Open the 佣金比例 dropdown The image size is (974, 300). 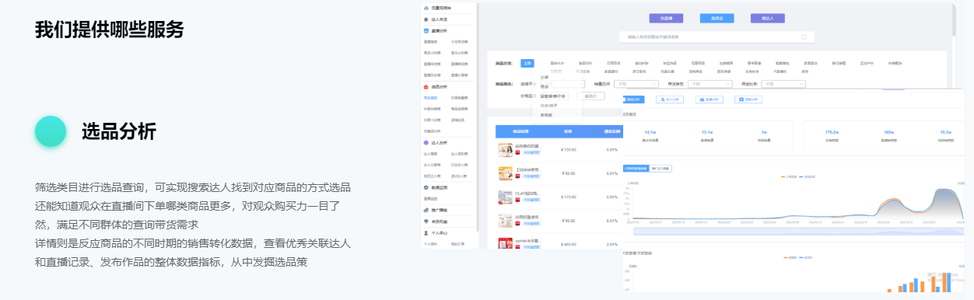[x=783, y=83]
